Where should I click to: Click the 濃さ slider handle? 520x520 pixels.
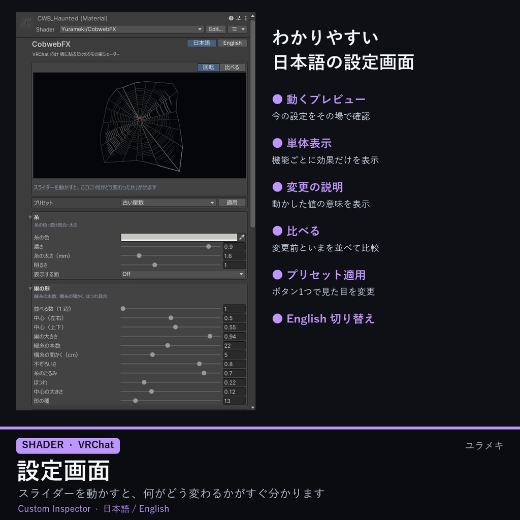tap(209, 247)
